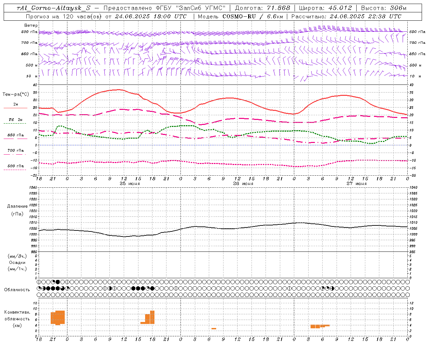Screen dimensions: 427x342
Task: Click the Рассчитано: 24.06.2025 22:38 UTC timestamp
Action: click(346, 16)
